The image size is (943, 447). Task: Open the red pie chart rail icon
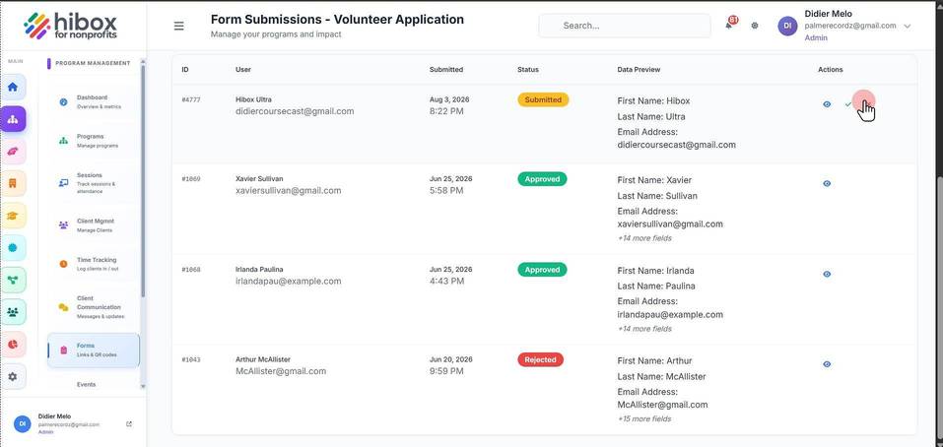click(x=13, y=345)
